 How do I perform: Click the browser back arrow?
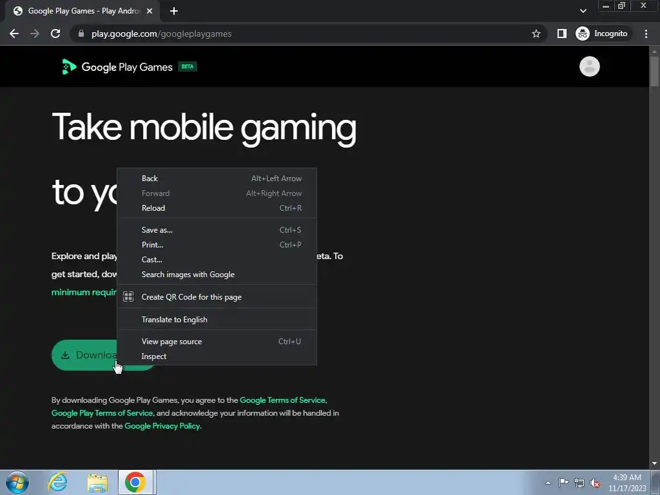[14, 34]
